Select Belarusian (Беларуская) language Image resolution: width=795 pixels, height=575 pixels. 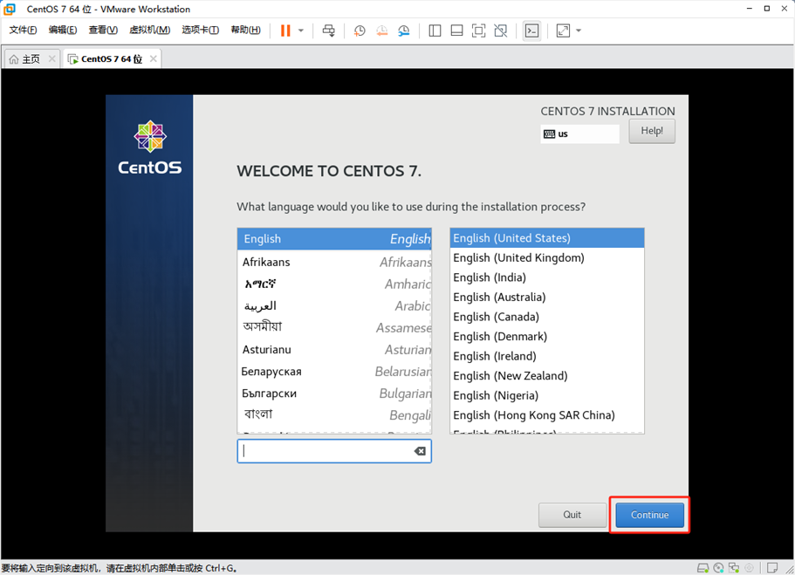[334, 371]
